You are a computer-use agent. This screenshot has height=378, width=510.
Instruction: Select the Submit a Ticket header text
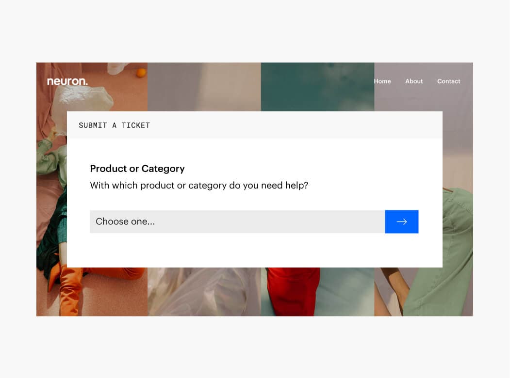[114, 126]
